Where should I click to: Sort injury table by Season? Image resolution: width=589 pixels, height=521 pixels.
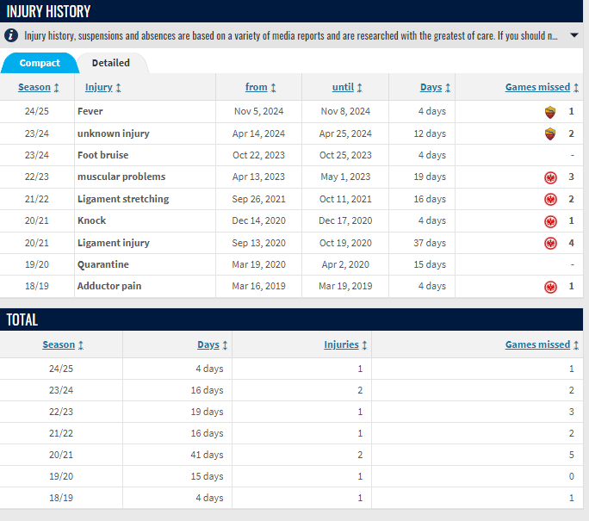click(34, 87)
